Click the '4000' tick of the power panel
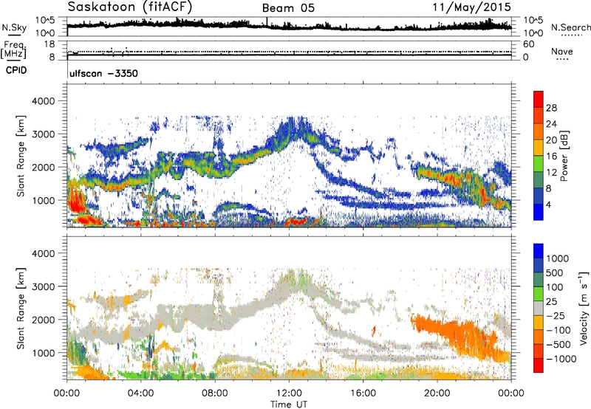The width and height of the screenshot is (591, 409). pos(44,101)
